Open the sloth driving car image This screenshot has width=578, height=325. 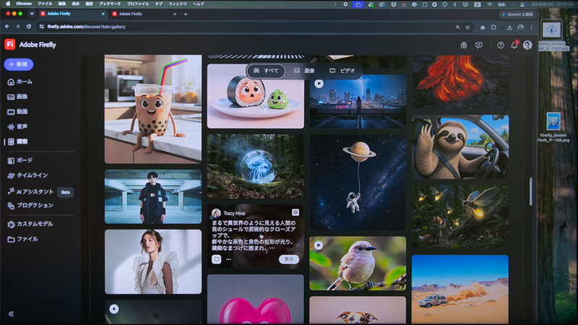(460, 147)
